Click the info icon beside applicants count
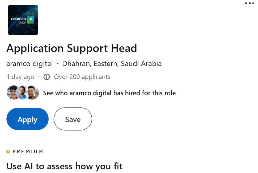This screenshot has width=258, height=173. point(47,77)
